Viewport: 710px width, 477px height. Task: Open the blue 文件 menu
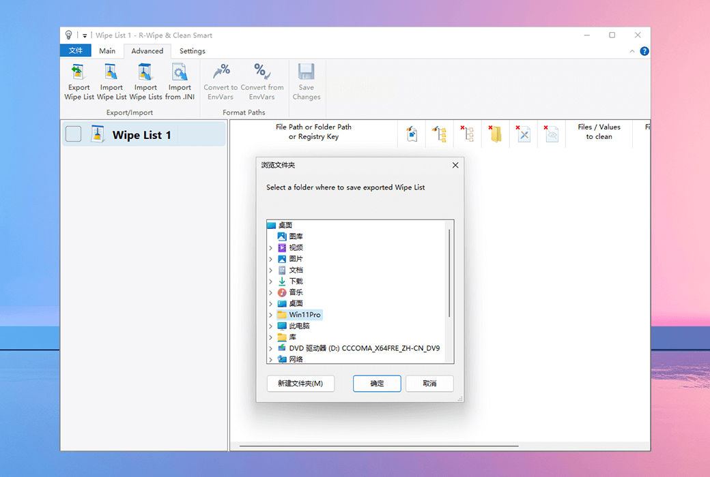[x=76, y=51]
